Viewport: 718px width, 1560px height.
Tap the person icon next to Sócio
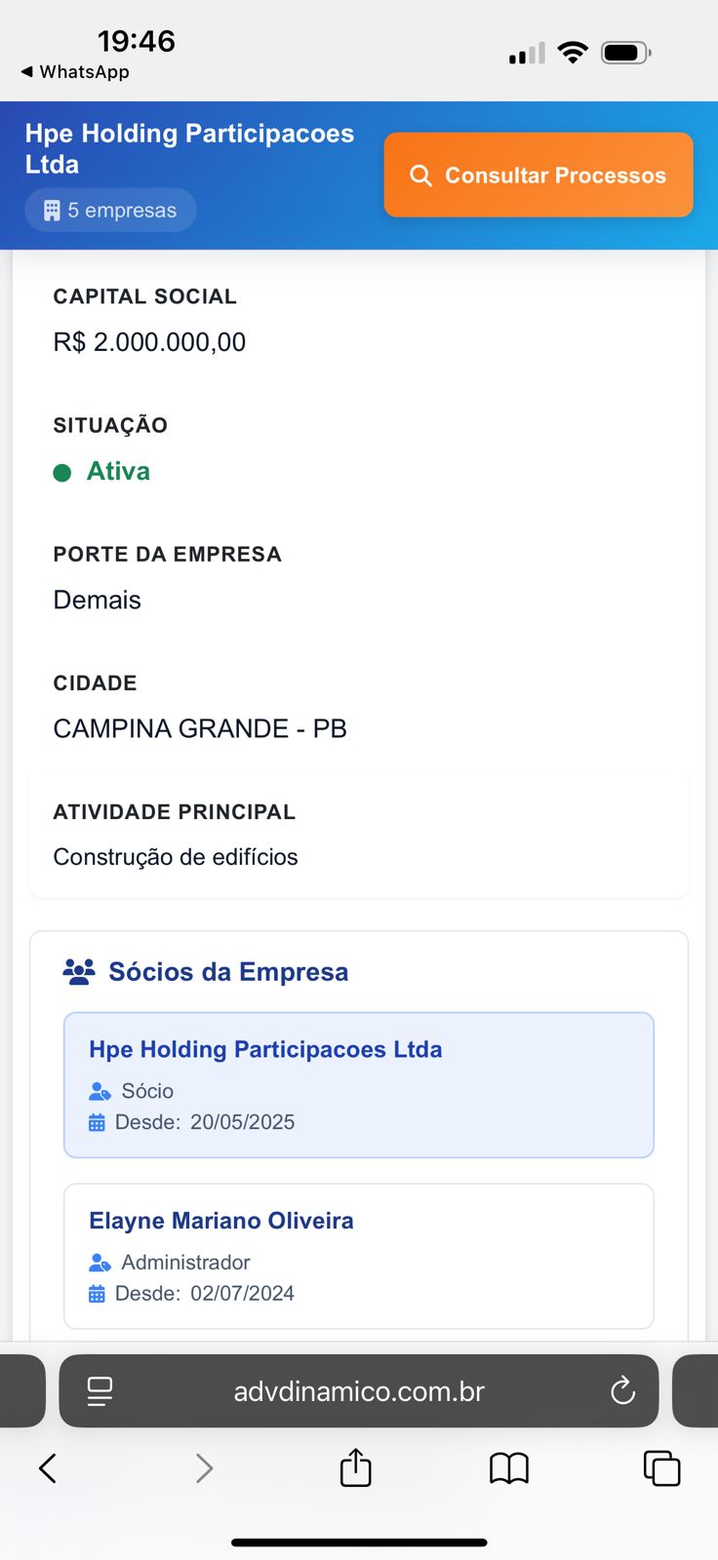pyautogui.click(x=100, y=1091)
